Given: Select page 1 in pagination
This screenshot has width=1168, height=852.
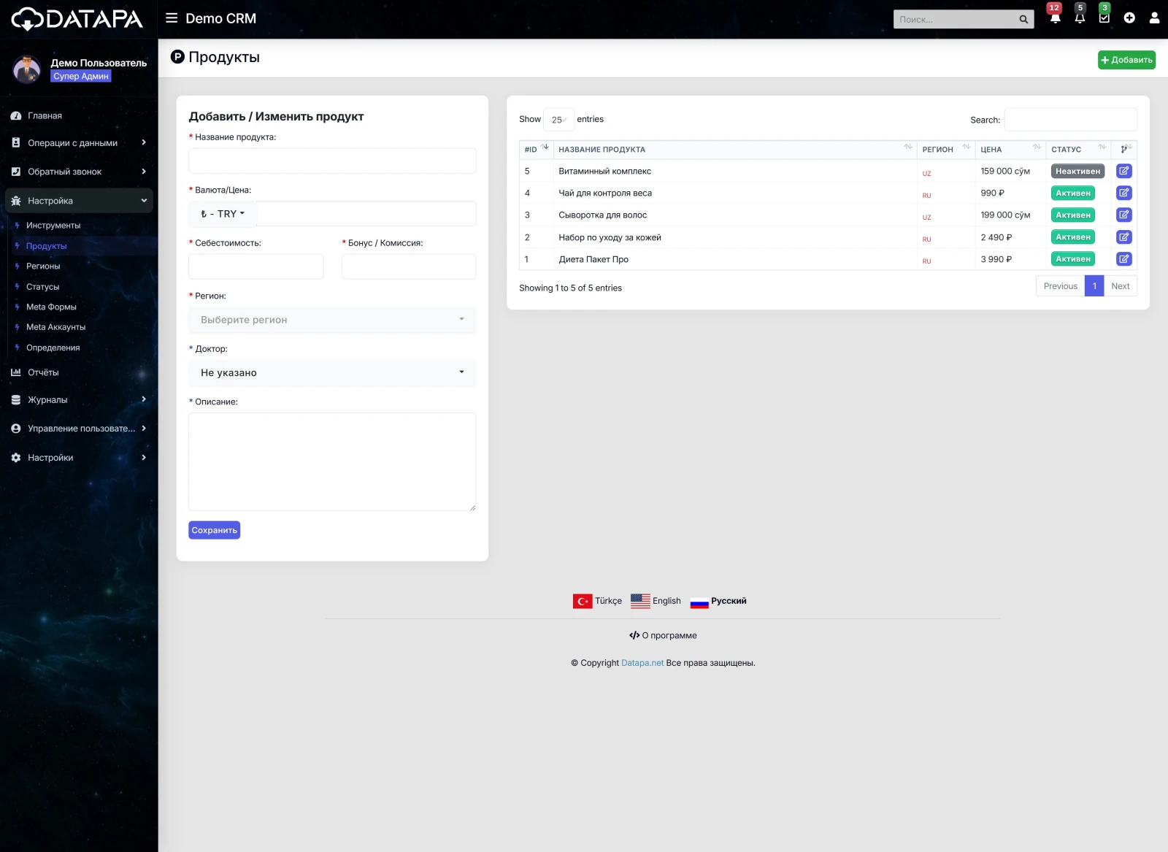Looking at the screenshot, I should click(1094, 286).
